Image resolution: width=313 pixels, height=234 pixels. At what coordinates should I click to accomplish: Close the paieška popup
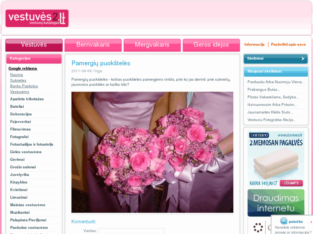tap(311, 222)
